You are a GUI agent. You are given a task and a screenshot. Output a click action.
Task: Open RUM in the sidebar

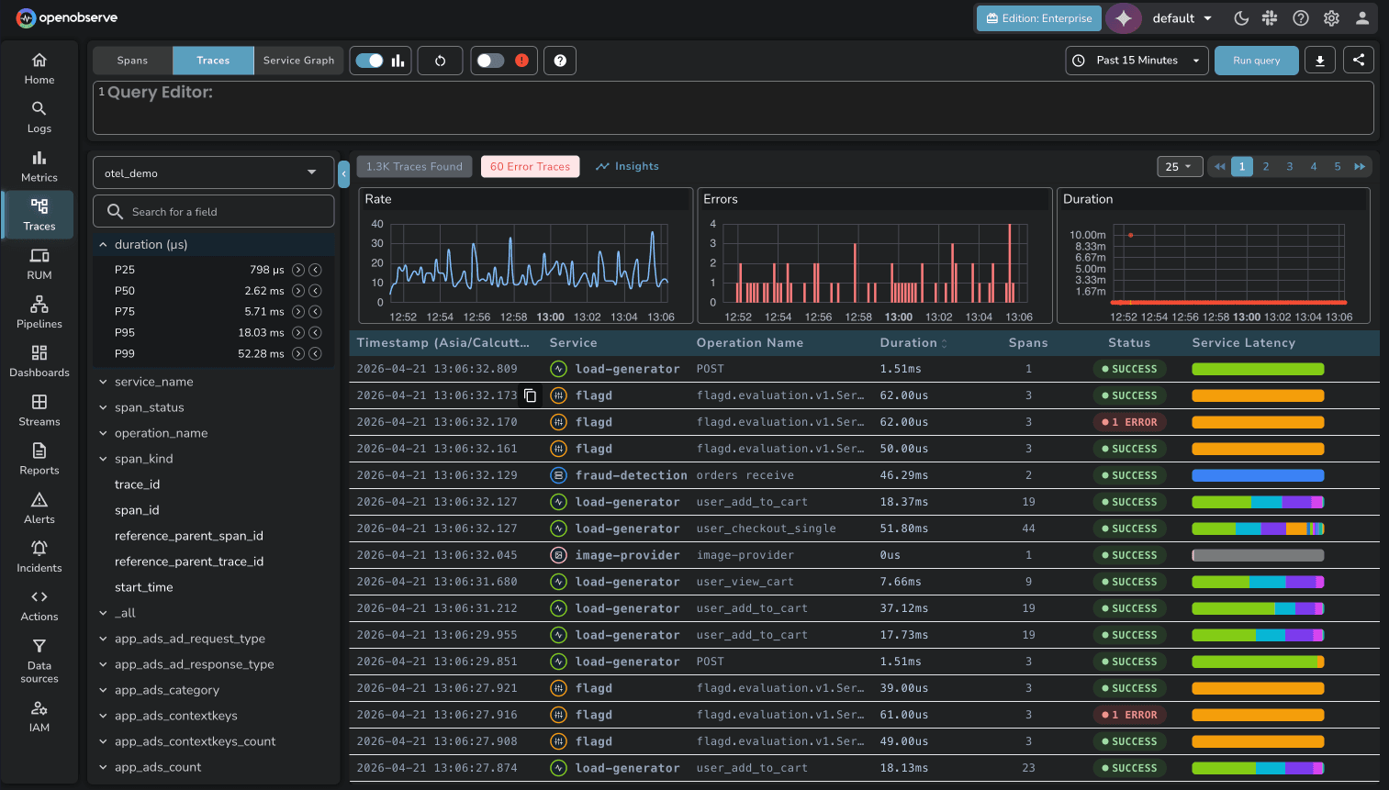coord(39,263)
